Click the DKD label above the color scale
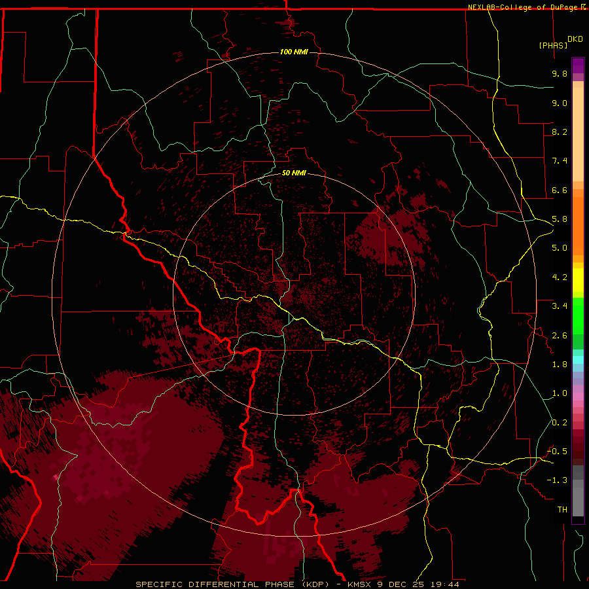 click(575, 39)
